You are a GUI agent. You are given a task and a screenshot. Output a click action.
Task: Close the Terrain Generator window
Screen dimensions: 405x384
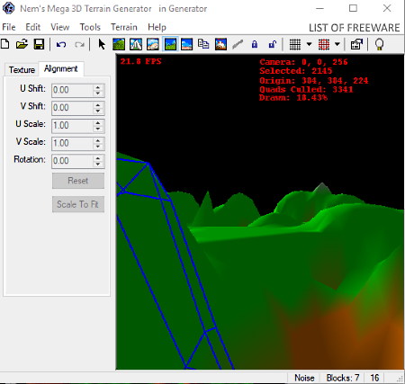pos(387,8)
